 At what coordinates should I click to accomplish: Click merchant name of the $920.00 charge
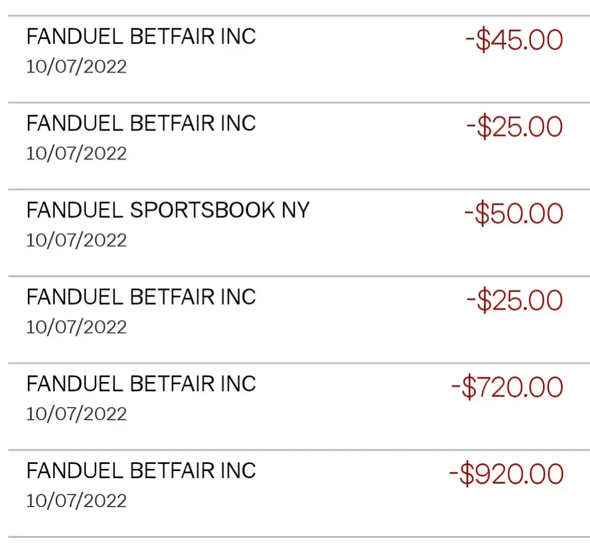(141, 470)
